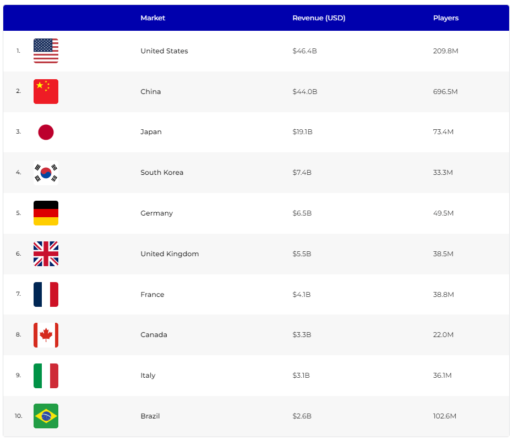
Task: Click the South Korea flag icon
Action: click(46, 173)
